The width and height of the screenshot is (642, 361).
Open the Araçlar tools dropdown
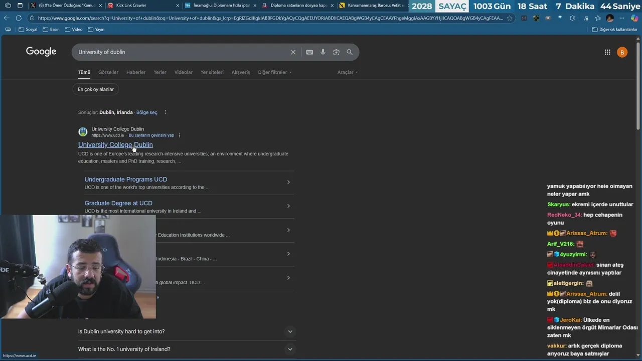[348, 72]
